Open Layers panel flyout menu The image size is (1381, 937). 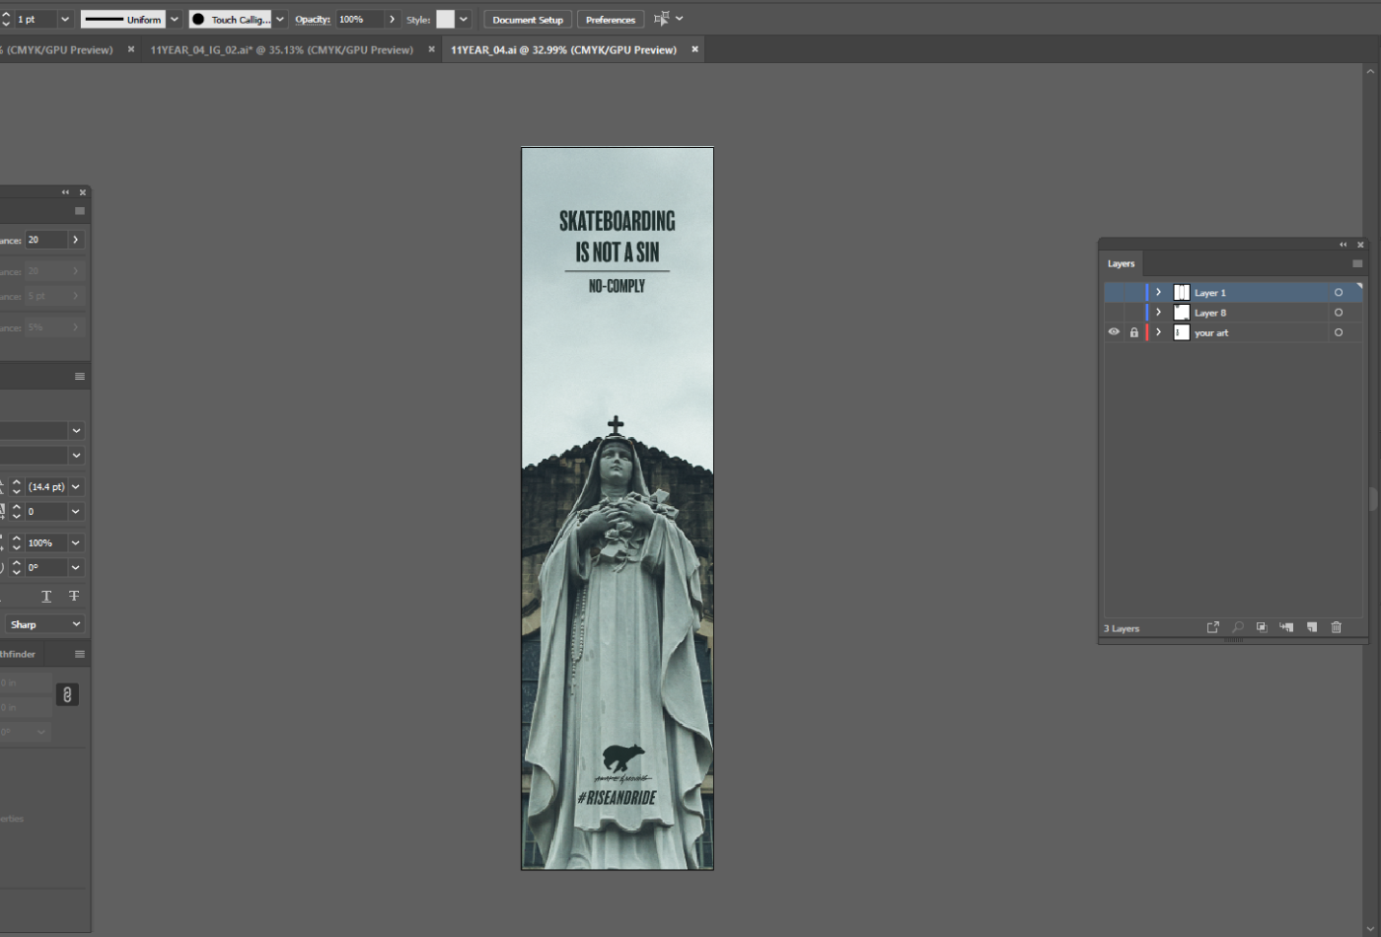tap(1357, 263)
